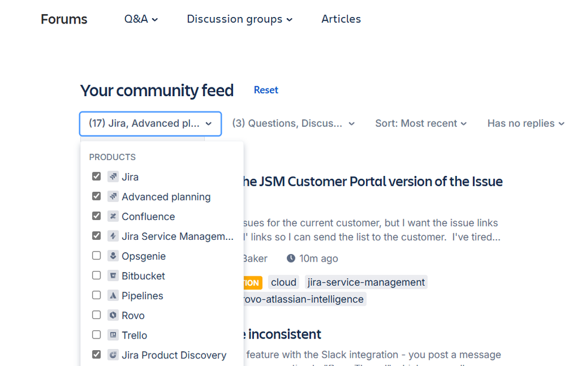Click the Opsgenie product icon
This screenshot has height=366, width=586.
[113, 256]
